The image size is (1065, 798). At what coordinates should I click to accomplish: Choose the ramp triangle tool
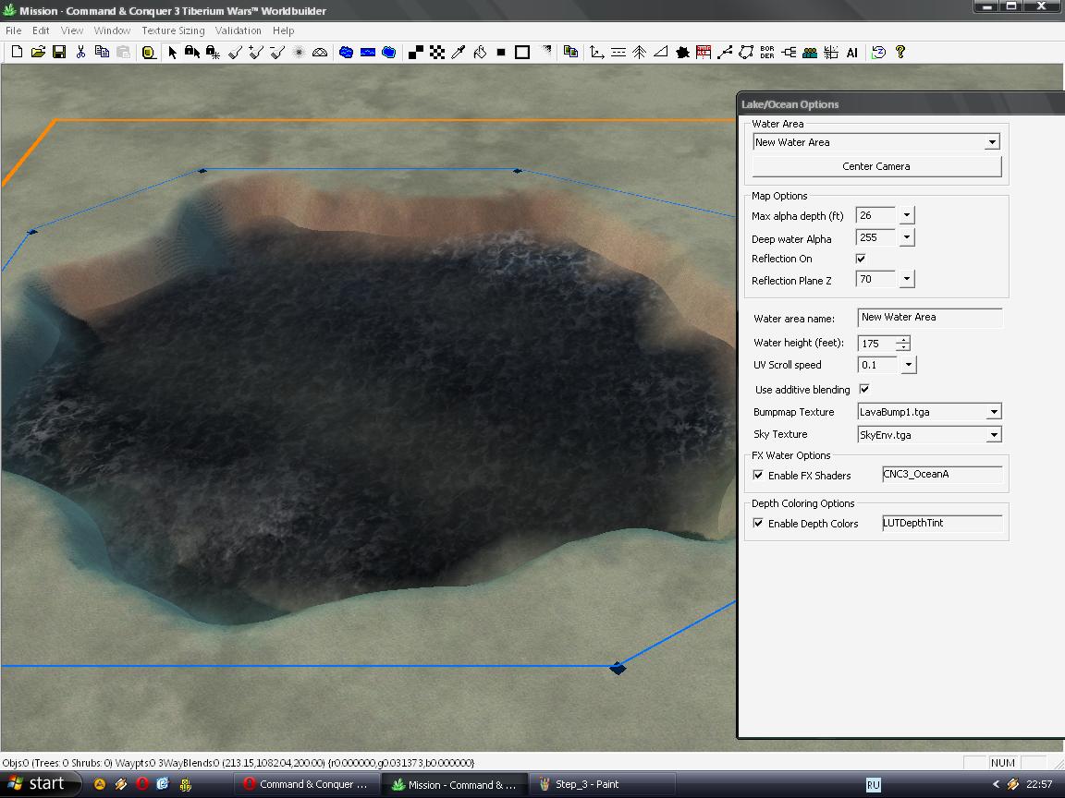coord(660,53)
